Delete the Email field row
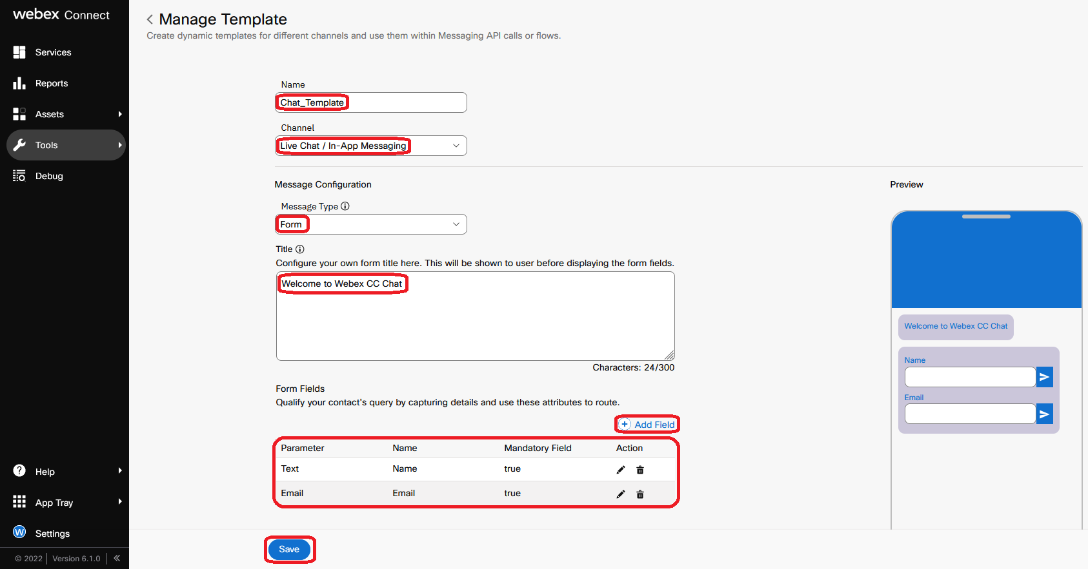 coord(640,494)
